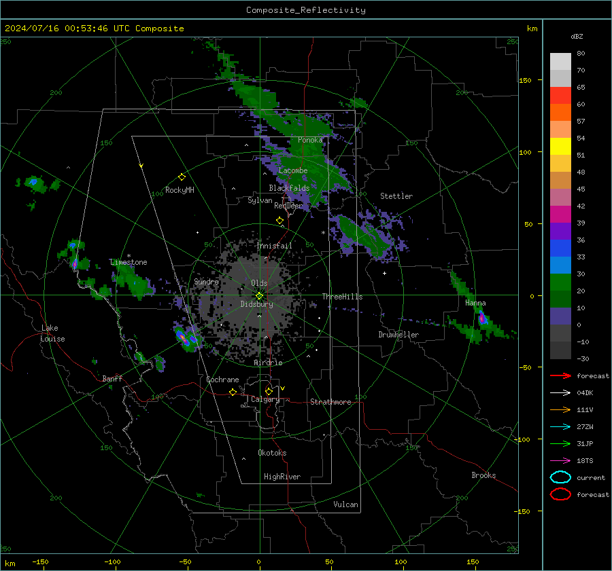
Task: Select the white 04DK arrow icon
Action: click(560, 392)
